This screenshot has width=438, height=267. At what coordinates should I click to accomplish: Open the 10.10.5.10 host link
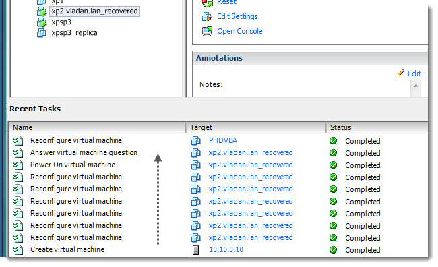tap(226, 249)
